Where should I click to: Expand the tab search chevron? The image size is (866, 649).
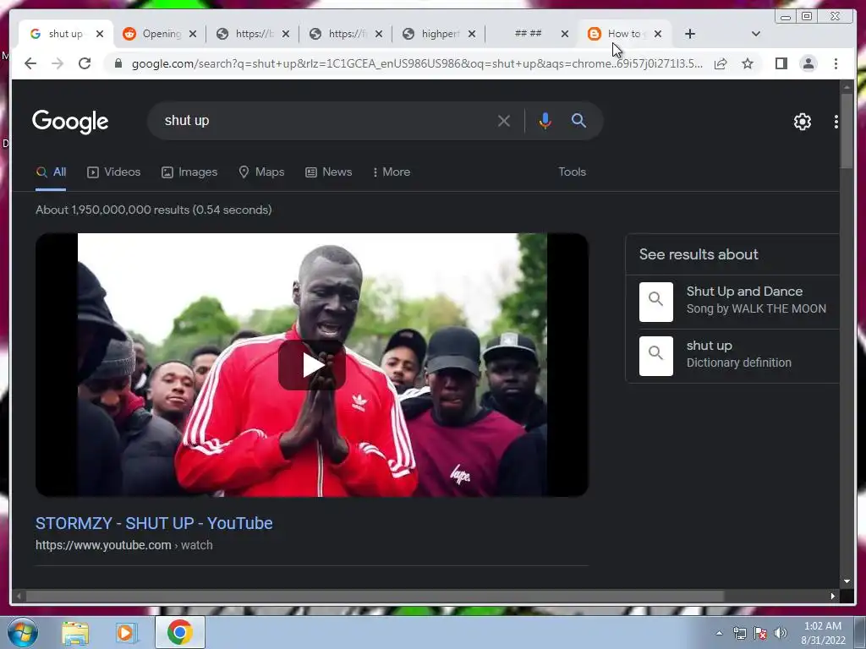coord(755,34)
